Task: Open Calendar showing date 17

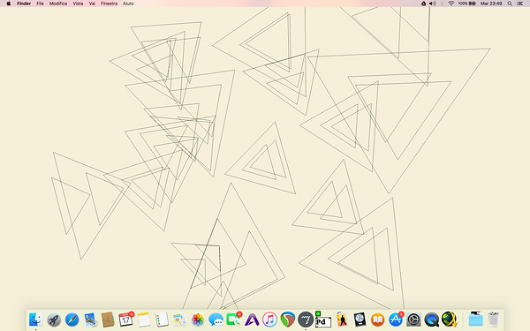Action: (x=126, y=320)
